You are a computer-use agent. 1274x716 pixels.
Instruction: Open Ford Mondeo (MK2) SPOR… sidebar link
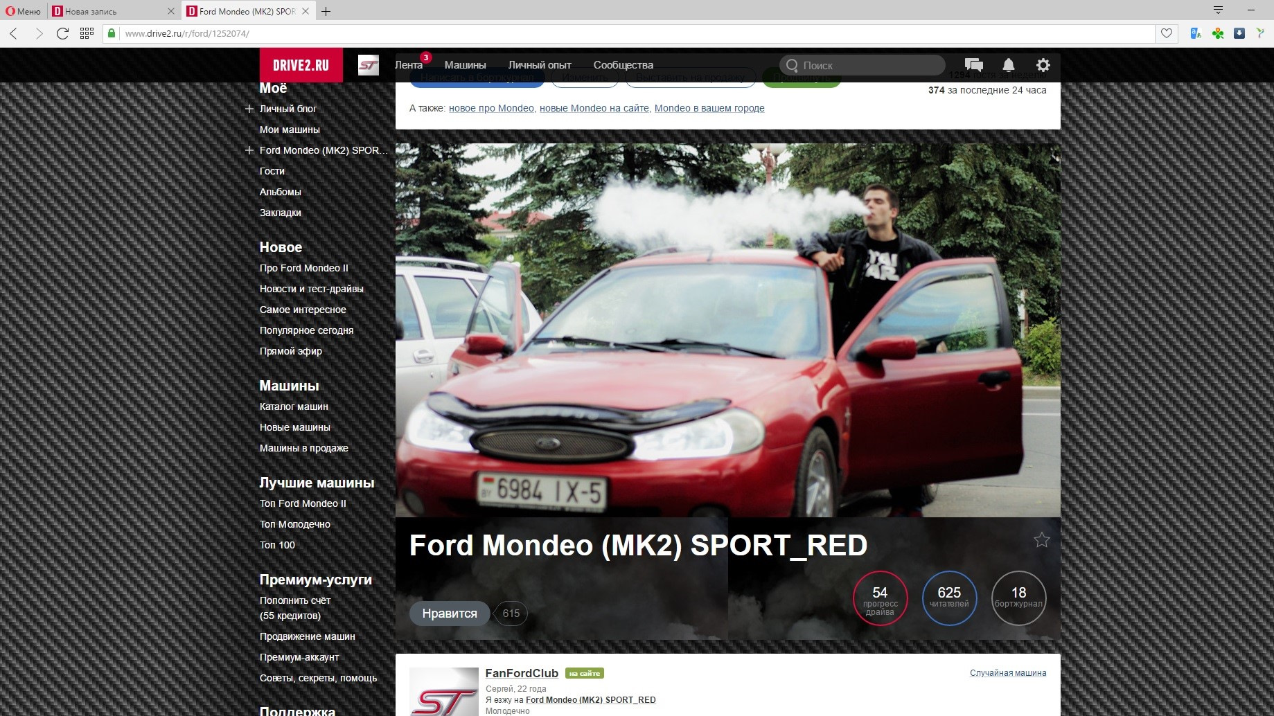[x=324, y=150]
